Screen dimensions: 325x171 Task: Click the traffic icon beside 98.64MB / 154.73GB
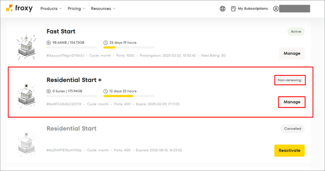click(x=49, y=42)
